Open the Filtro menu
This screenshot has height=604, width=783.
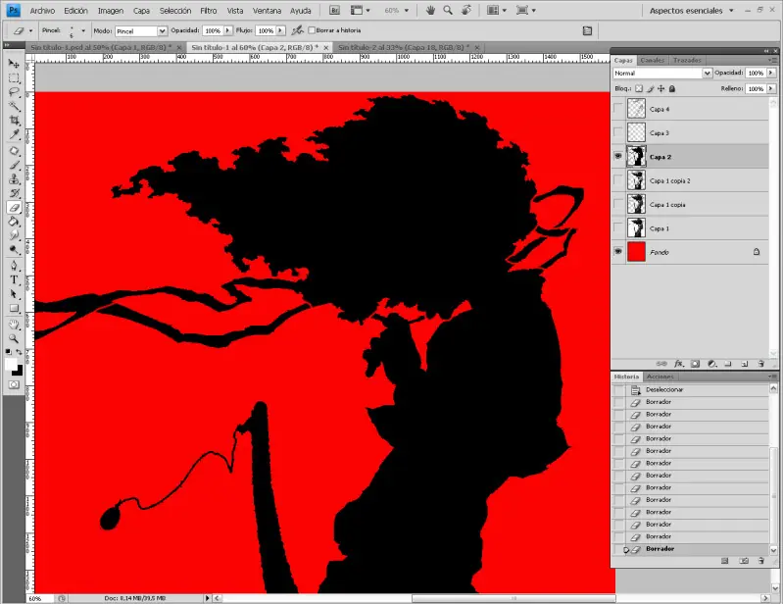(208, 11)
